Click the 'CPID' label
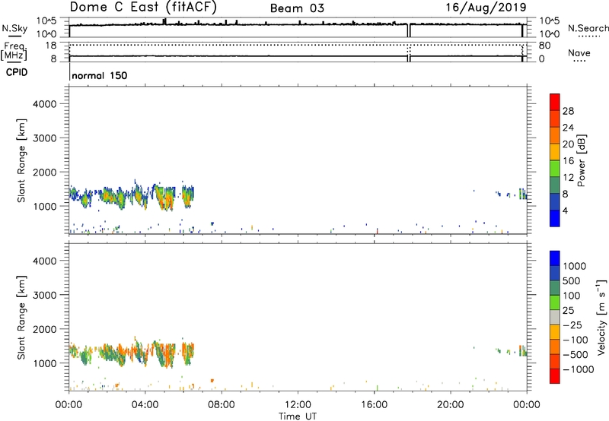This screenshot has height=421, width=609. click(x=17, y=72)
